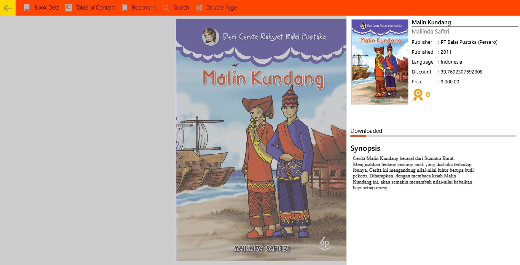520x265 pixels.
Task: Click the published year 2011
Action: 446,52
